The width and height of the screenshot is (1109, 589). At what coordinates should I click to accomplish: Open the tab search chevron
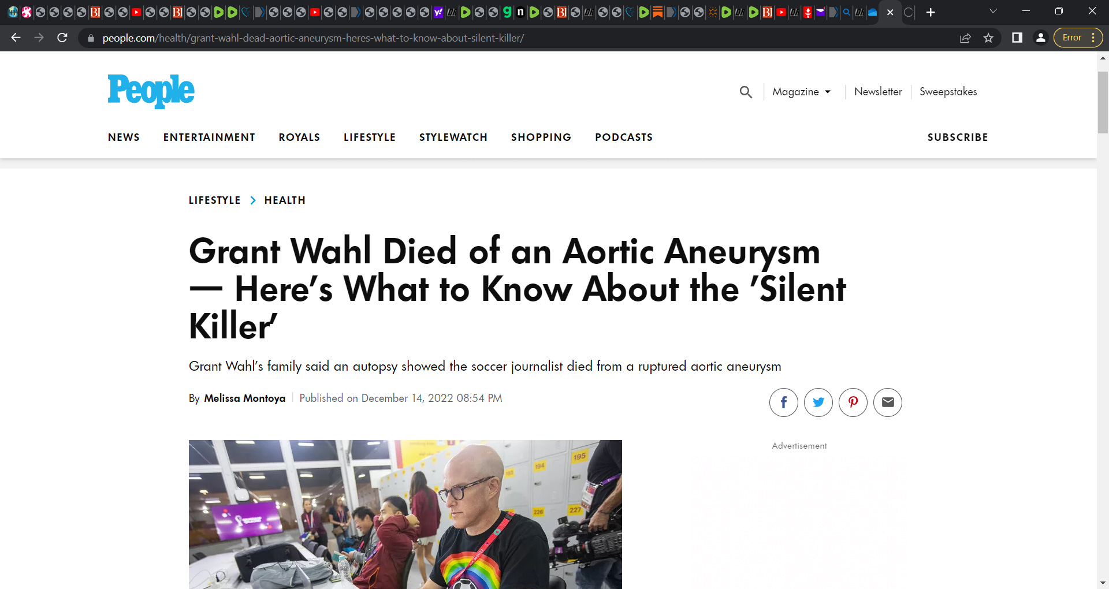pyautogui.click(x=993, y=12)
